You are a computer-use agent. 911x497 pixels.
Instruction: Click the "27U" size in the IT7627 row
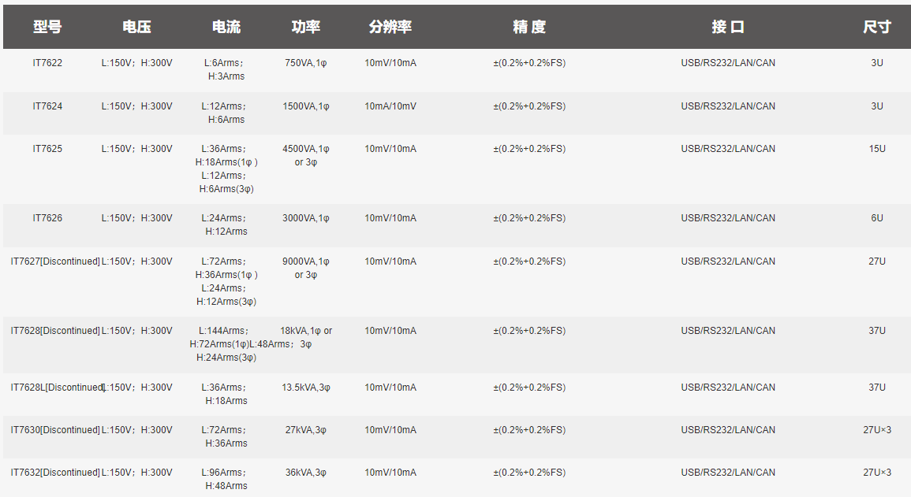point(877,261)
